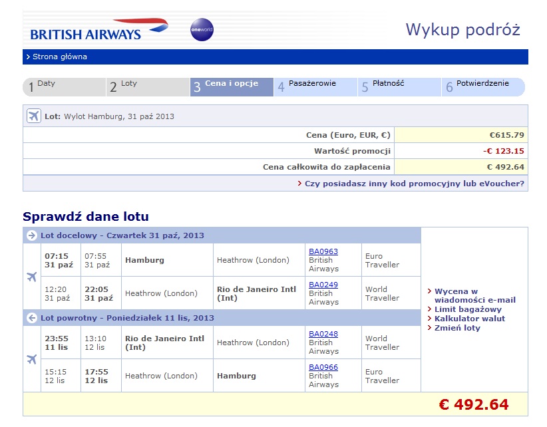Click the large red € 492.64 total
Viewport: 547px width, 427px height.
pos(473,404)
